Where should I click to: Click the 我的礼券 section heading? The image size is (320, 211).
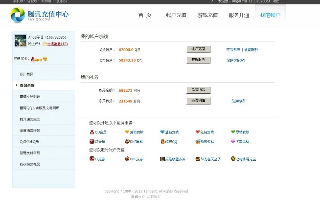(x=90, y=77)
